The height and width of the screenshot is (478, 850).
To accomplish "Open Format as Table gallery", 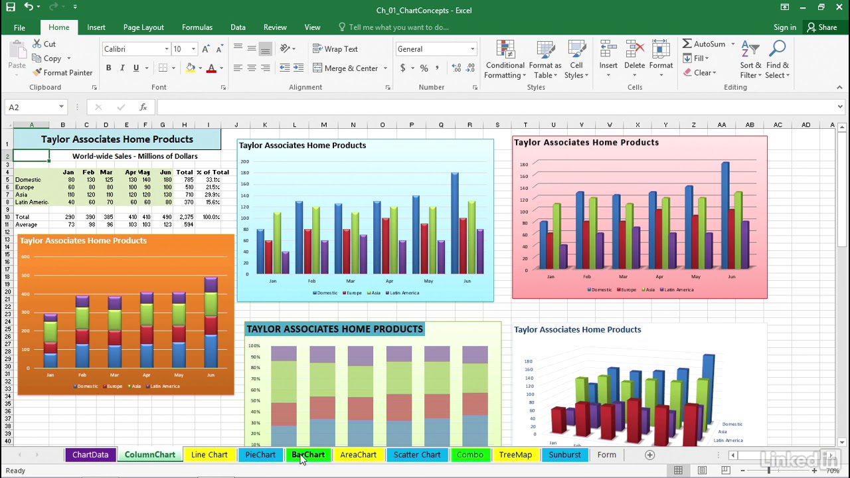I will click(545, 60).
